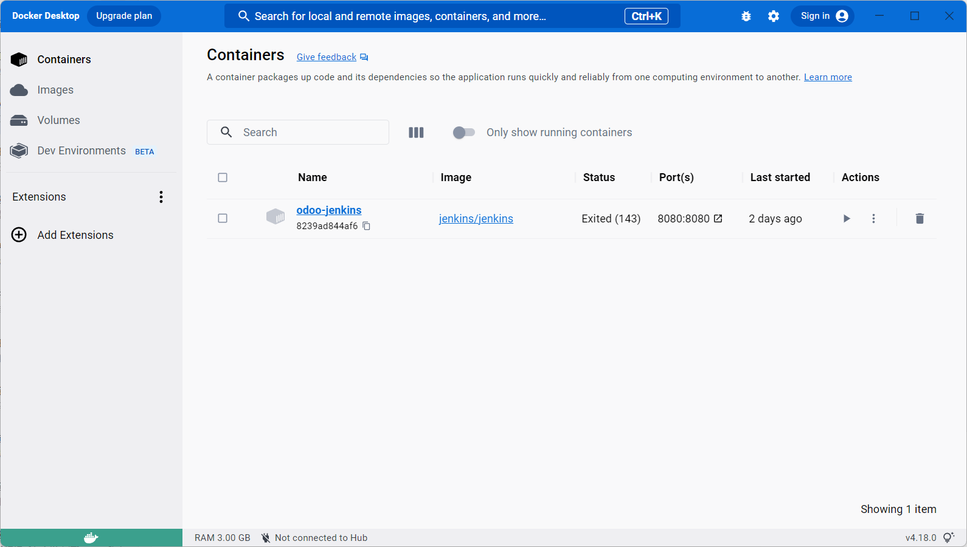
Task: Sort by Name column header
Action: (x=313, y=177)
